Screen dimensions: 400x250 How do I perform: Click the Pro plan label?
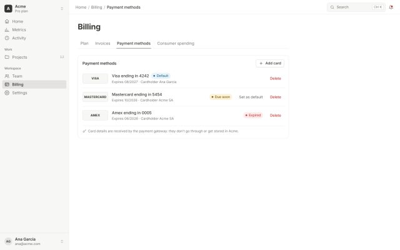pyautogui.click(x=21, y=11)
